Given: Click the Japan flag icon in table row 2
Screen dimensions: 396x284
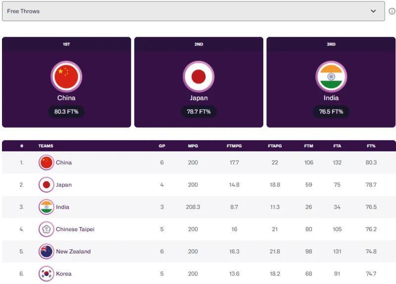Looking at the screenshot, I should click(x=47, y=185).
